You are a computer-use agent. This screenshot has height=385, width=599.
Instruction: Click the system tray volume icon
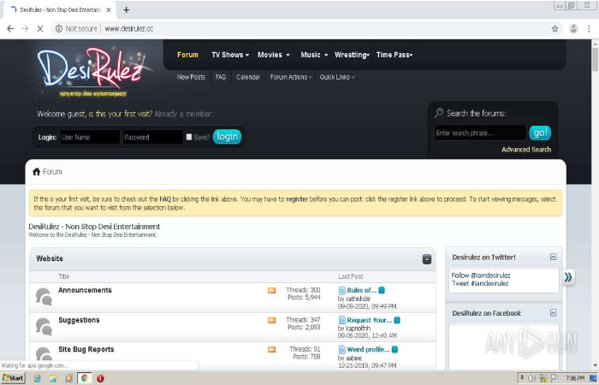pos(531,378)
